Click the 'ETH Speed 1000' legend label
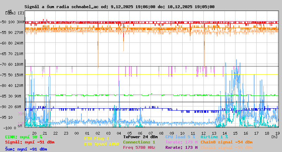The width and height of the screenshot is (282, 152). tap(102, 144)
